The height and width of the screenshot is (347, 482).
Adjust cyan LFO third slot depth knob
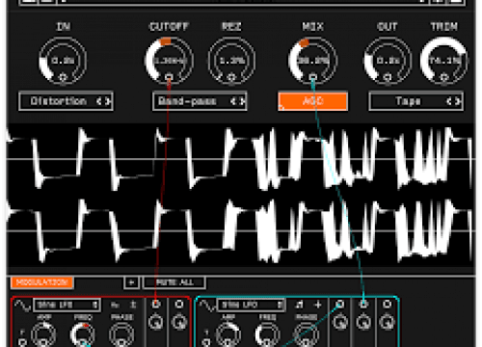tap(388, 322)
